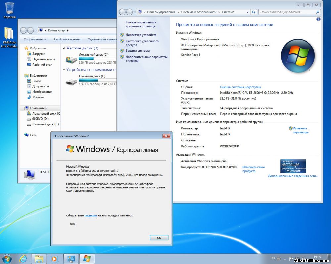The image size is (331, 264).
Task: Click the genuine Microsoft software badge
Action: (293, 166)
